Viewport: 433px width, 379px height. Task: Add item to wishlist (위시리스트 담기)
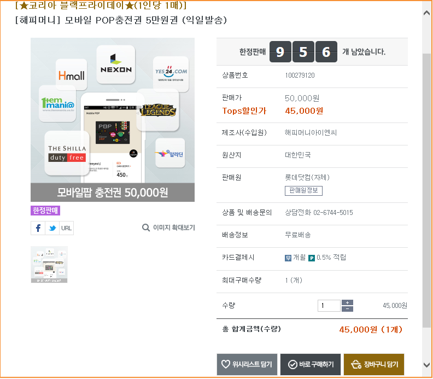tap(247, 364)
